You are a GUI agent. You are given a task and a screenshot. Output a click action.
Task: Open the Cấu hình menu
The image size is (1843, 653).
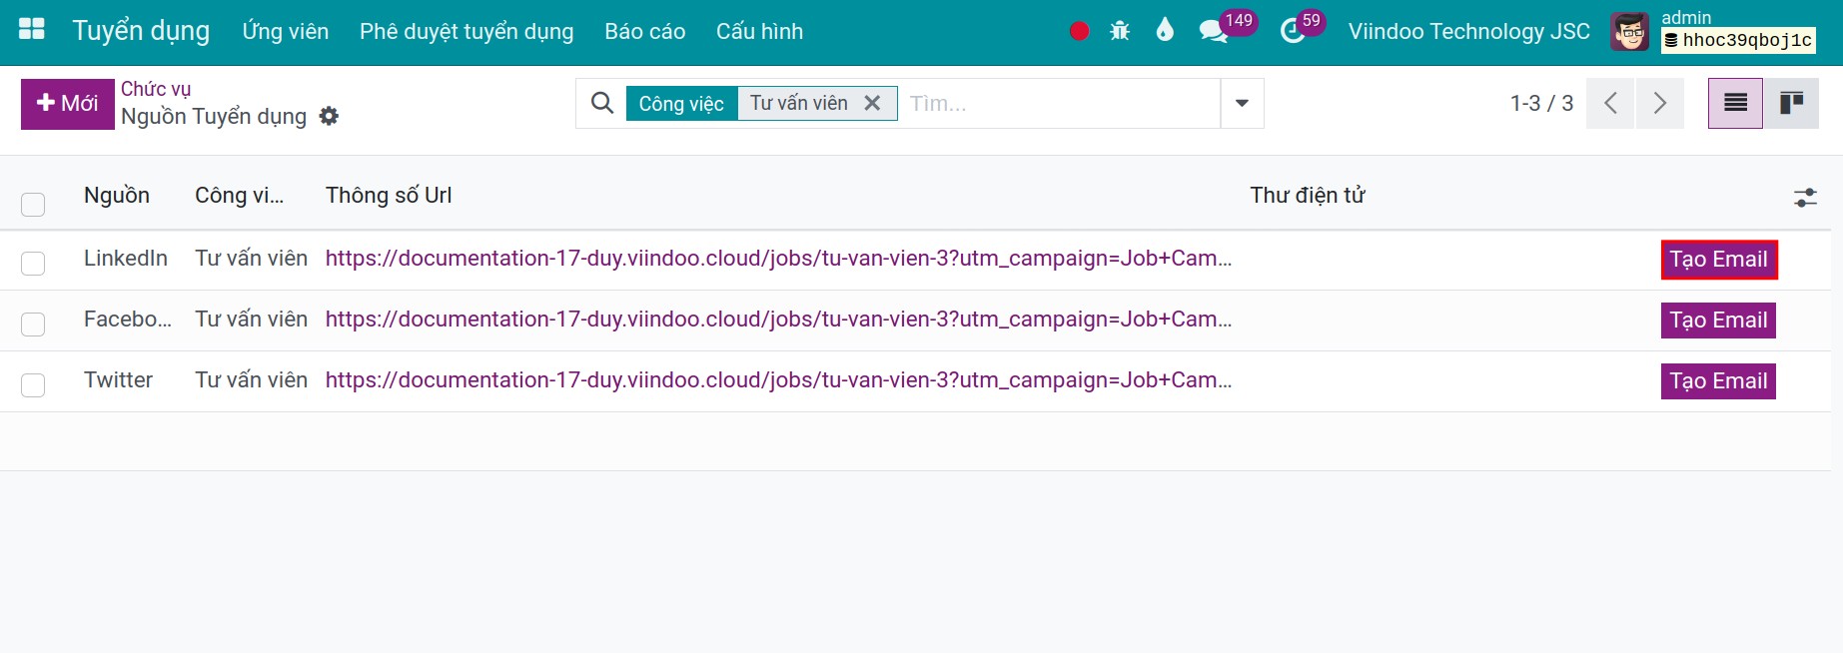759,31
